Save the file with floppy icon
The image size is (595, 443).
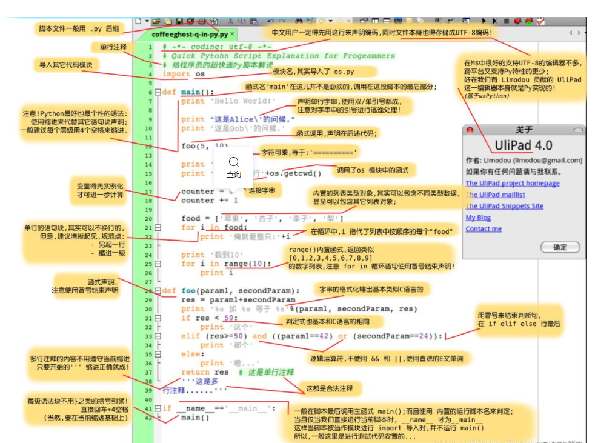179,21
